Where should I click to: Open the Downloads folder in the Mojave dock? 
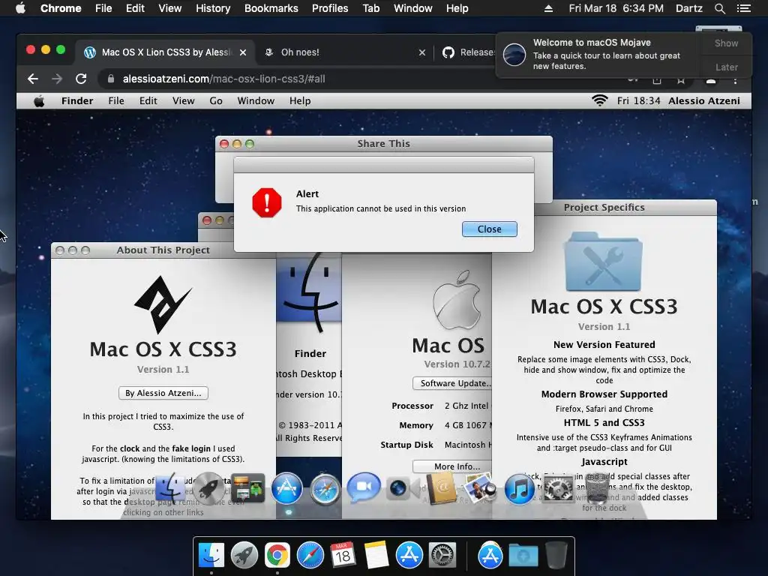tap(523, 556)
